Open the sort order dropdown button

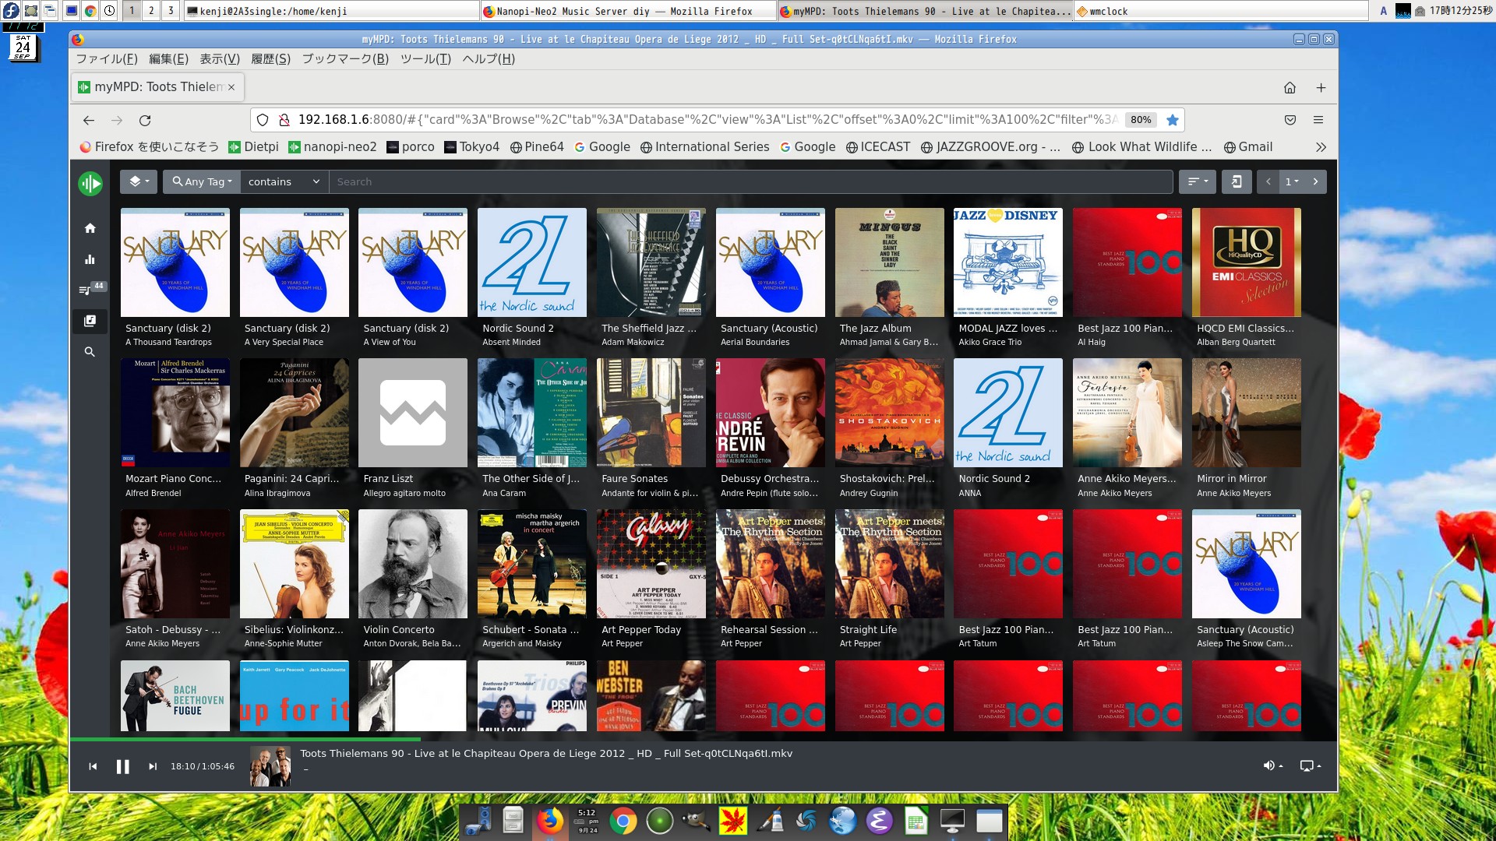tap(1197, 181)
